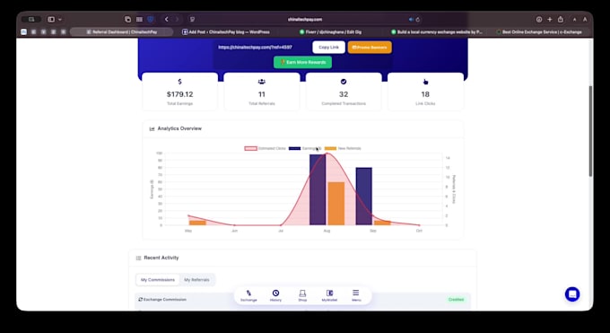Click the orange May referrals bar
This screenshot has height=333, width=610.
click(x=197, y=223)
